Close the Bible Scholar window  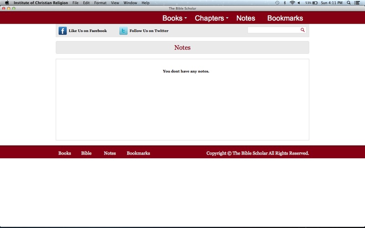point(4,8)
